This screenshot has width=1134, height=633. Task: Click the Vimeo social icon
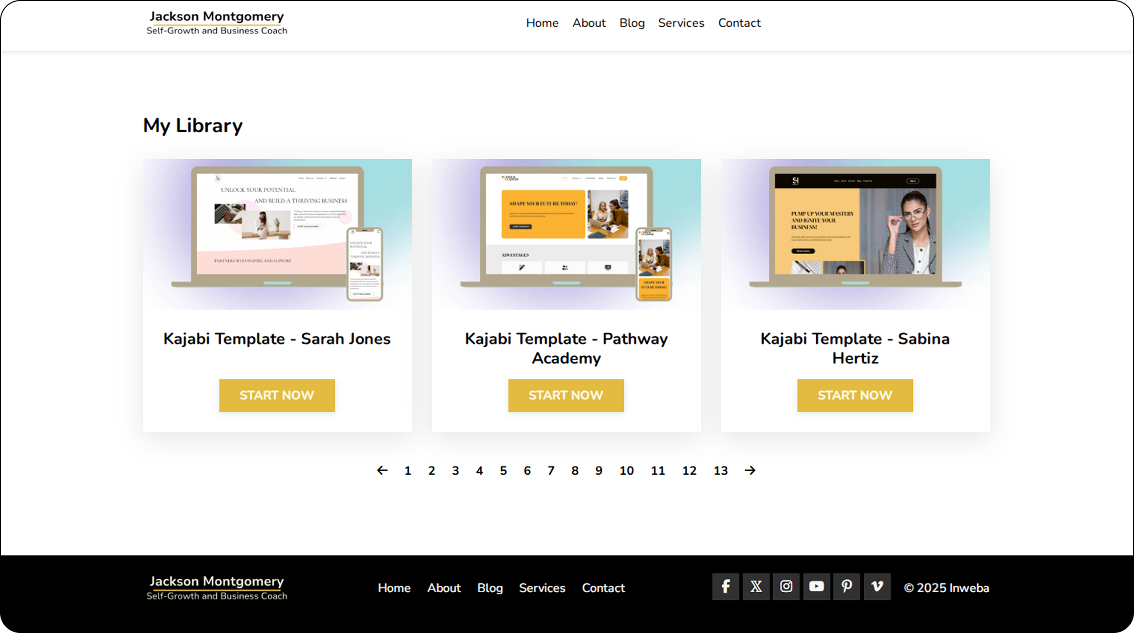tap(877, 587)
